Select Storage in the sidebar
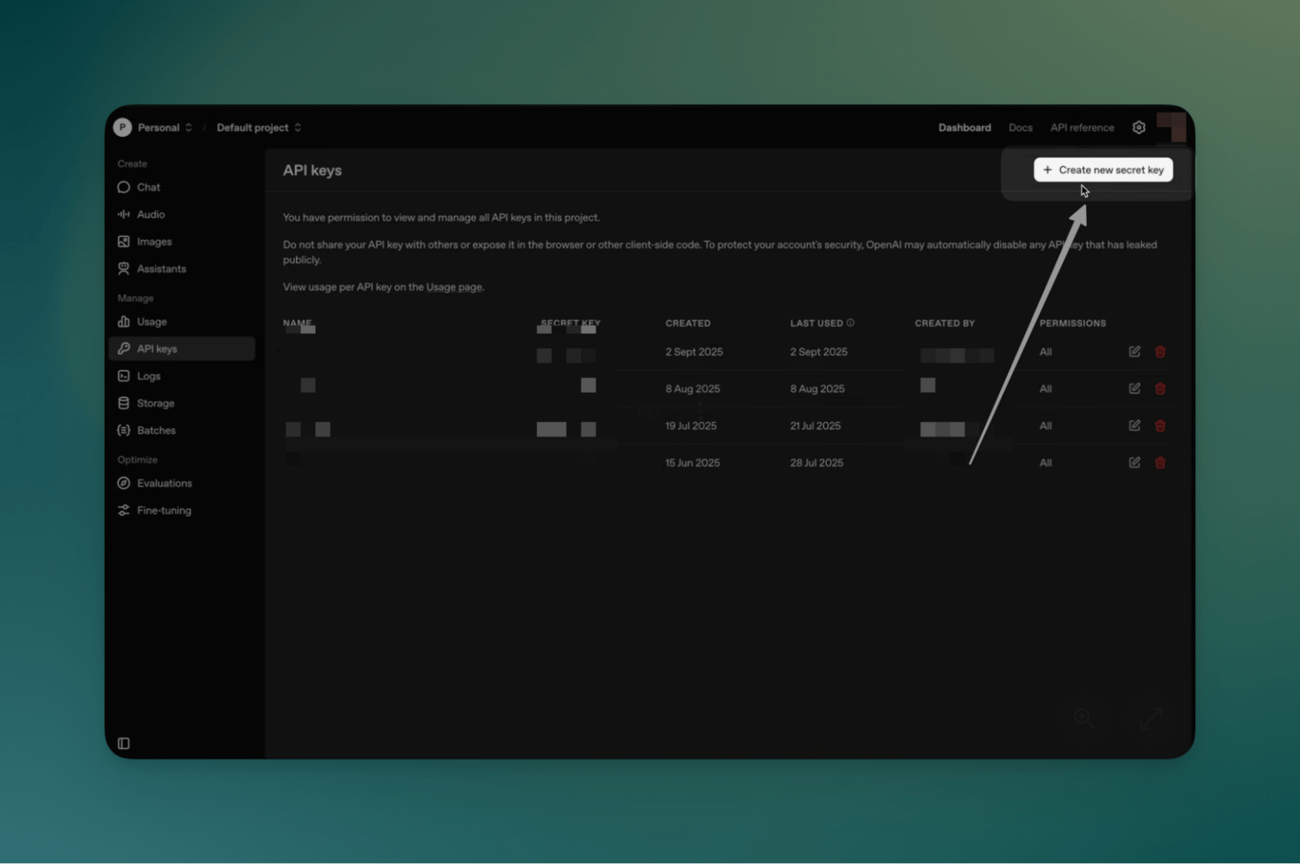 [x=155, y=403]
